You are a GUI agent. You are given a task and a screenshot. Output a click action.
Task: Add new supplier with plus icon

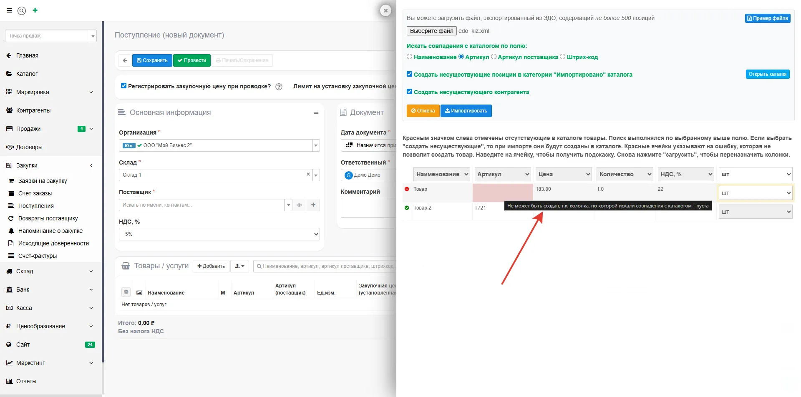tap(313, 205)
